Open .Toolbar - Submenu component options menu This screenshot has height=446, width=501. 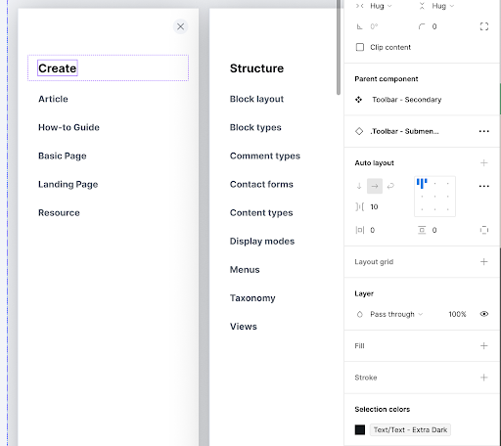(x=484, y=131)
